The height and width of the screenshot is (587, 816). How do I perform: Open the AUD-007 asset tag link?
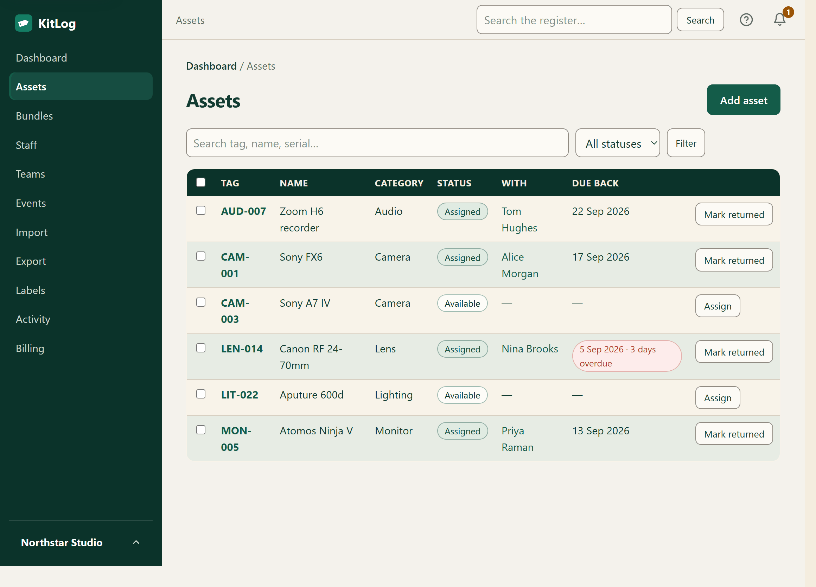coord(244,211)
